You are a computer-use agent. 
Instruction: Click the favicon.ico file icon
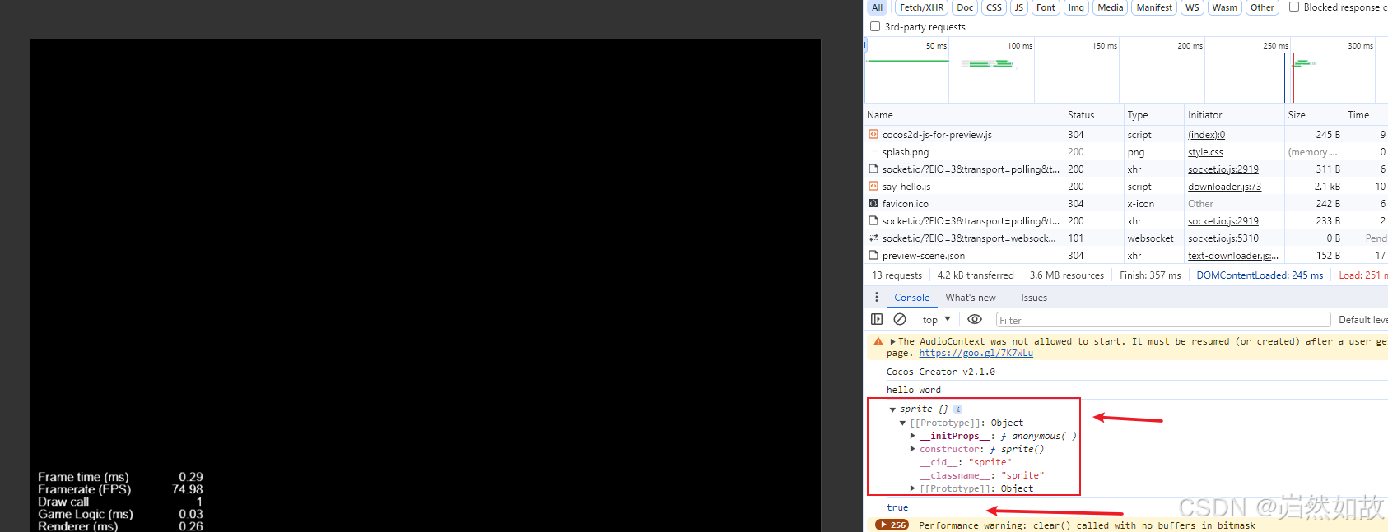(x=873, y=204)
